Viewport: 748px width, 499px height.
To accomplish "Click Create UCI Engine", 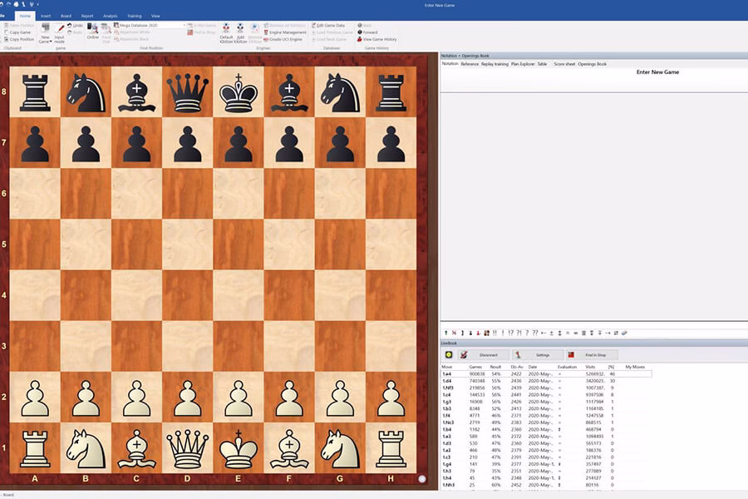I will pos(286,39).
